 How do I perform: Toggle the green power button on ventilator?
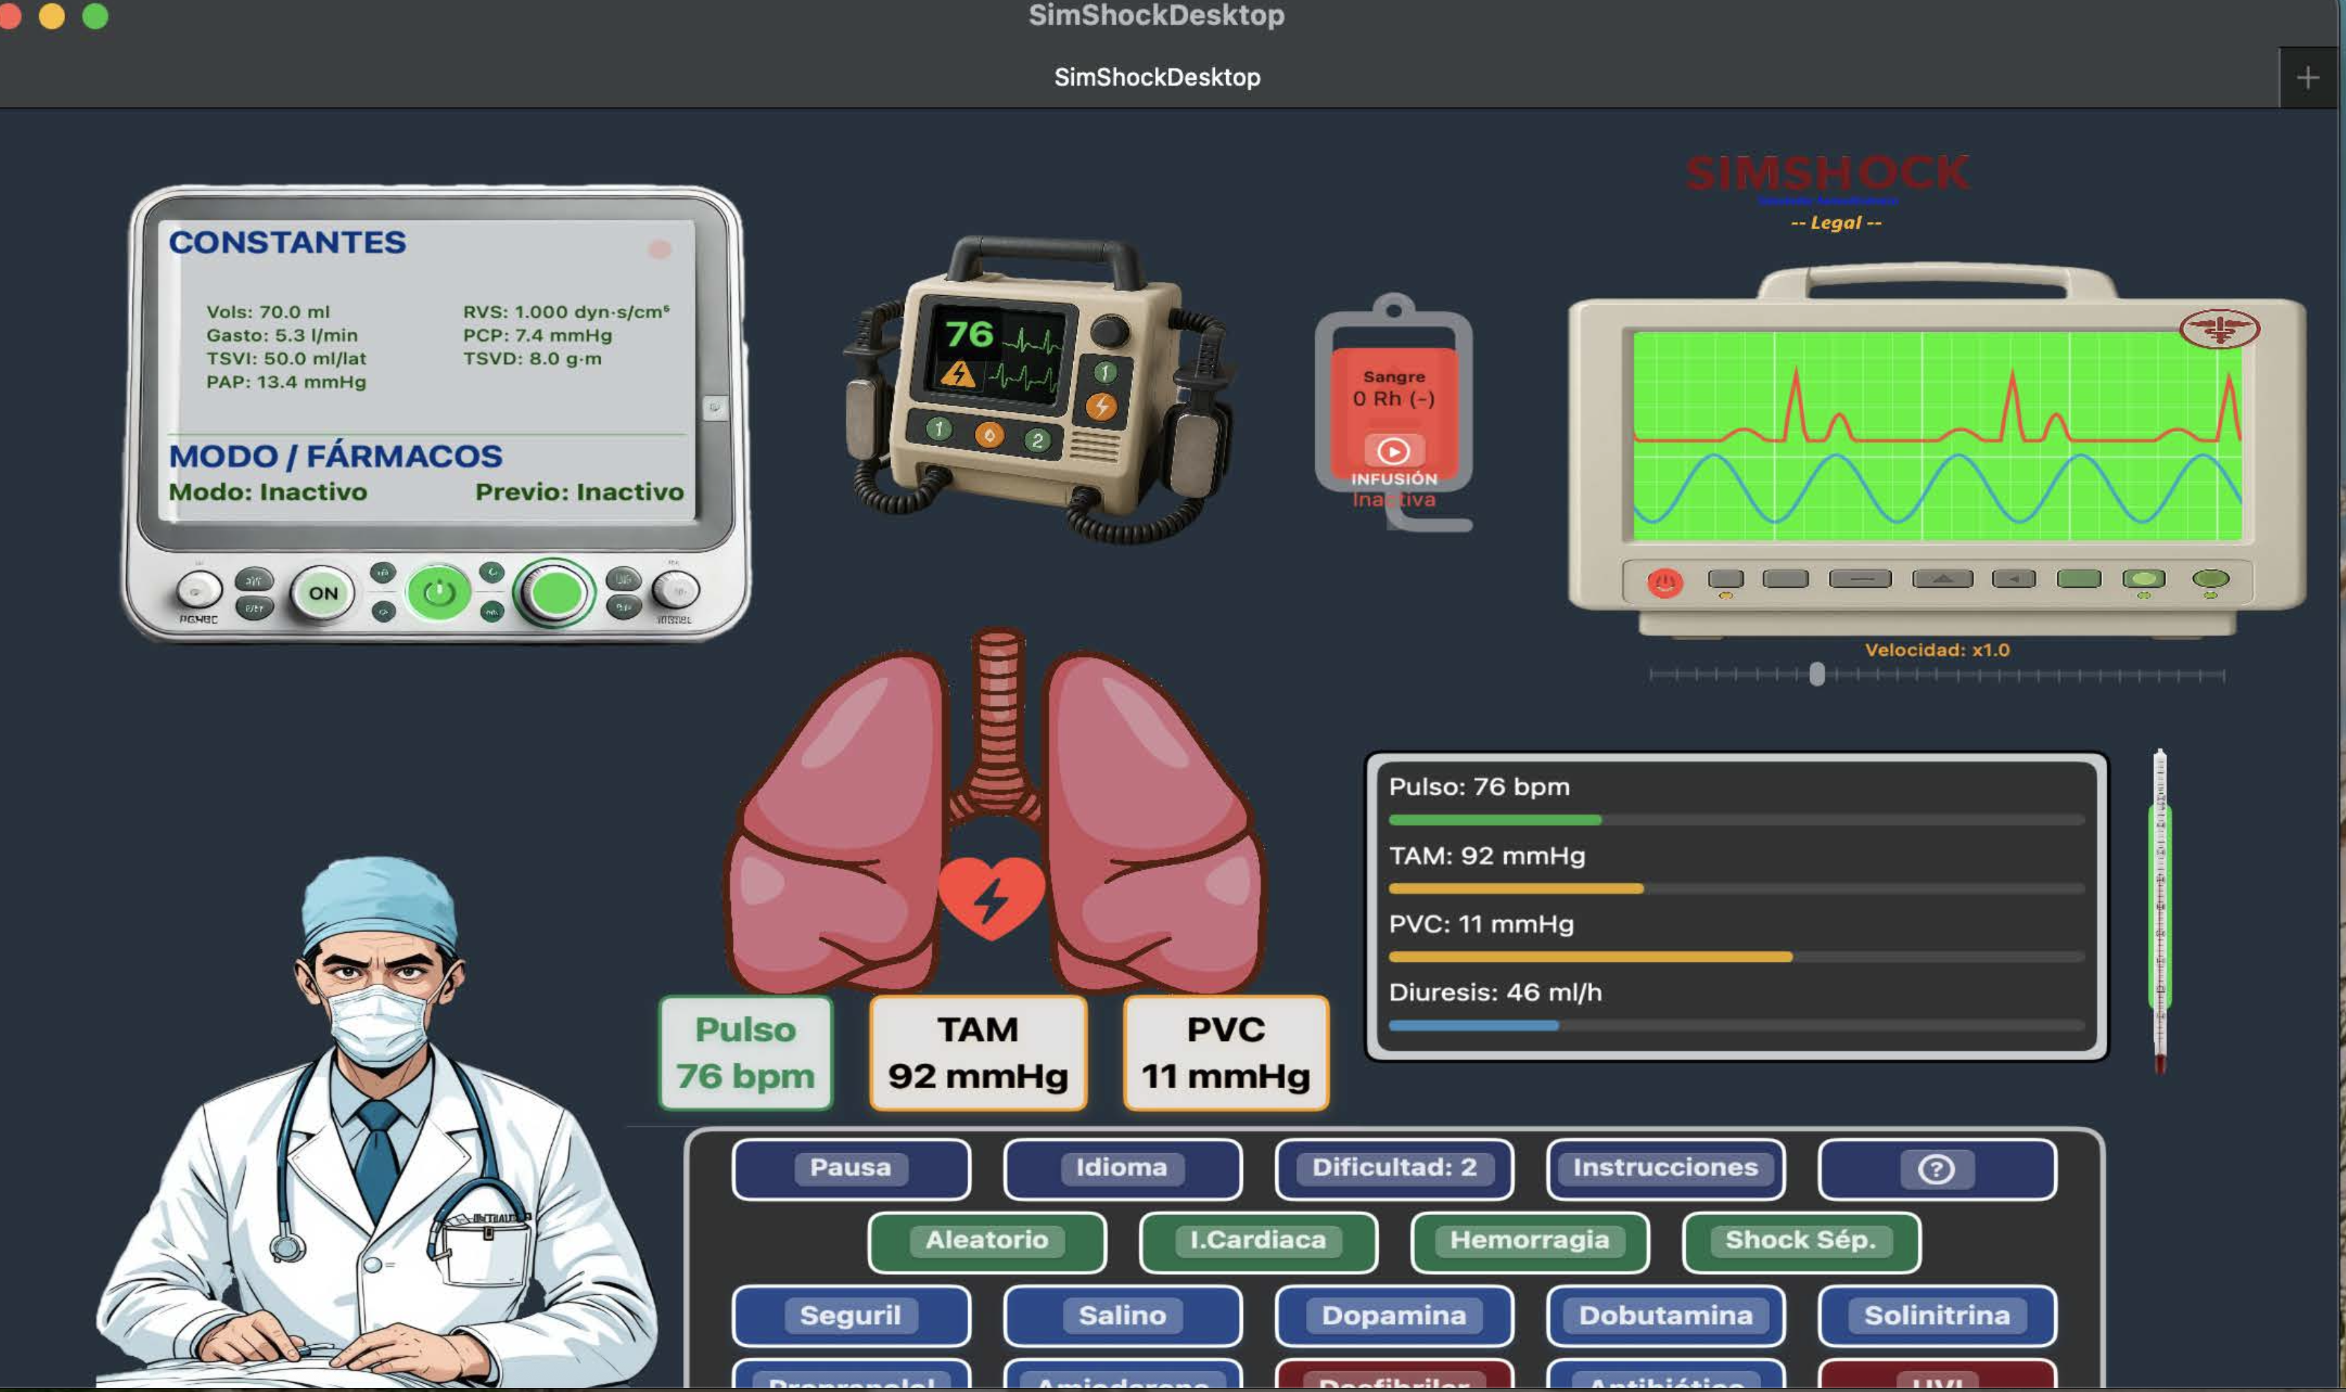click(x=438, y=593)
